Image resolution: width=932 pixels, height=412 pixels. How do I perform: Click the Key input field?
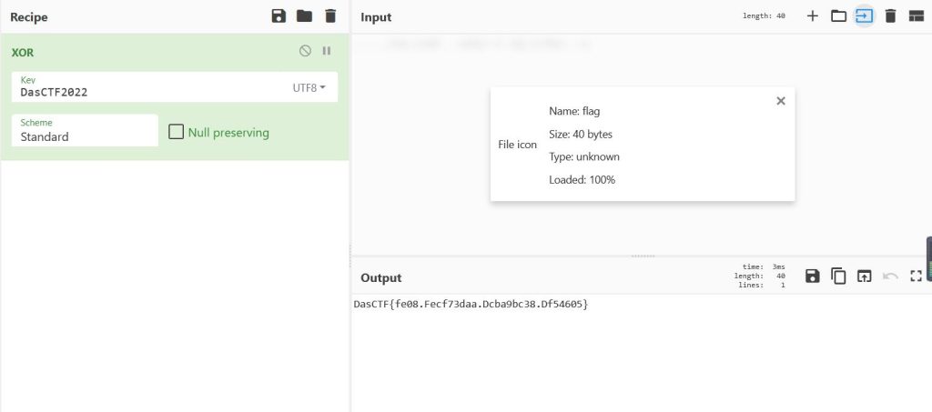(x=146, y=92)
